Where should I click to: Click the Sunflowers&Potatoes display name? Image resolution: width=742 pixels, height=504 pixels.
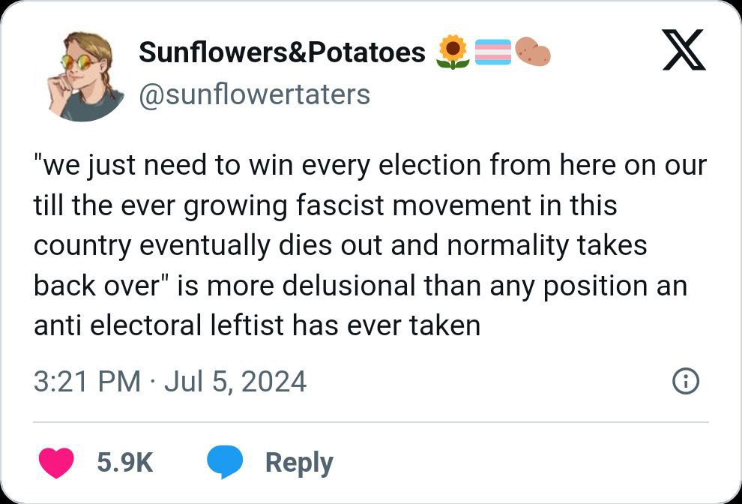[283, 52]
